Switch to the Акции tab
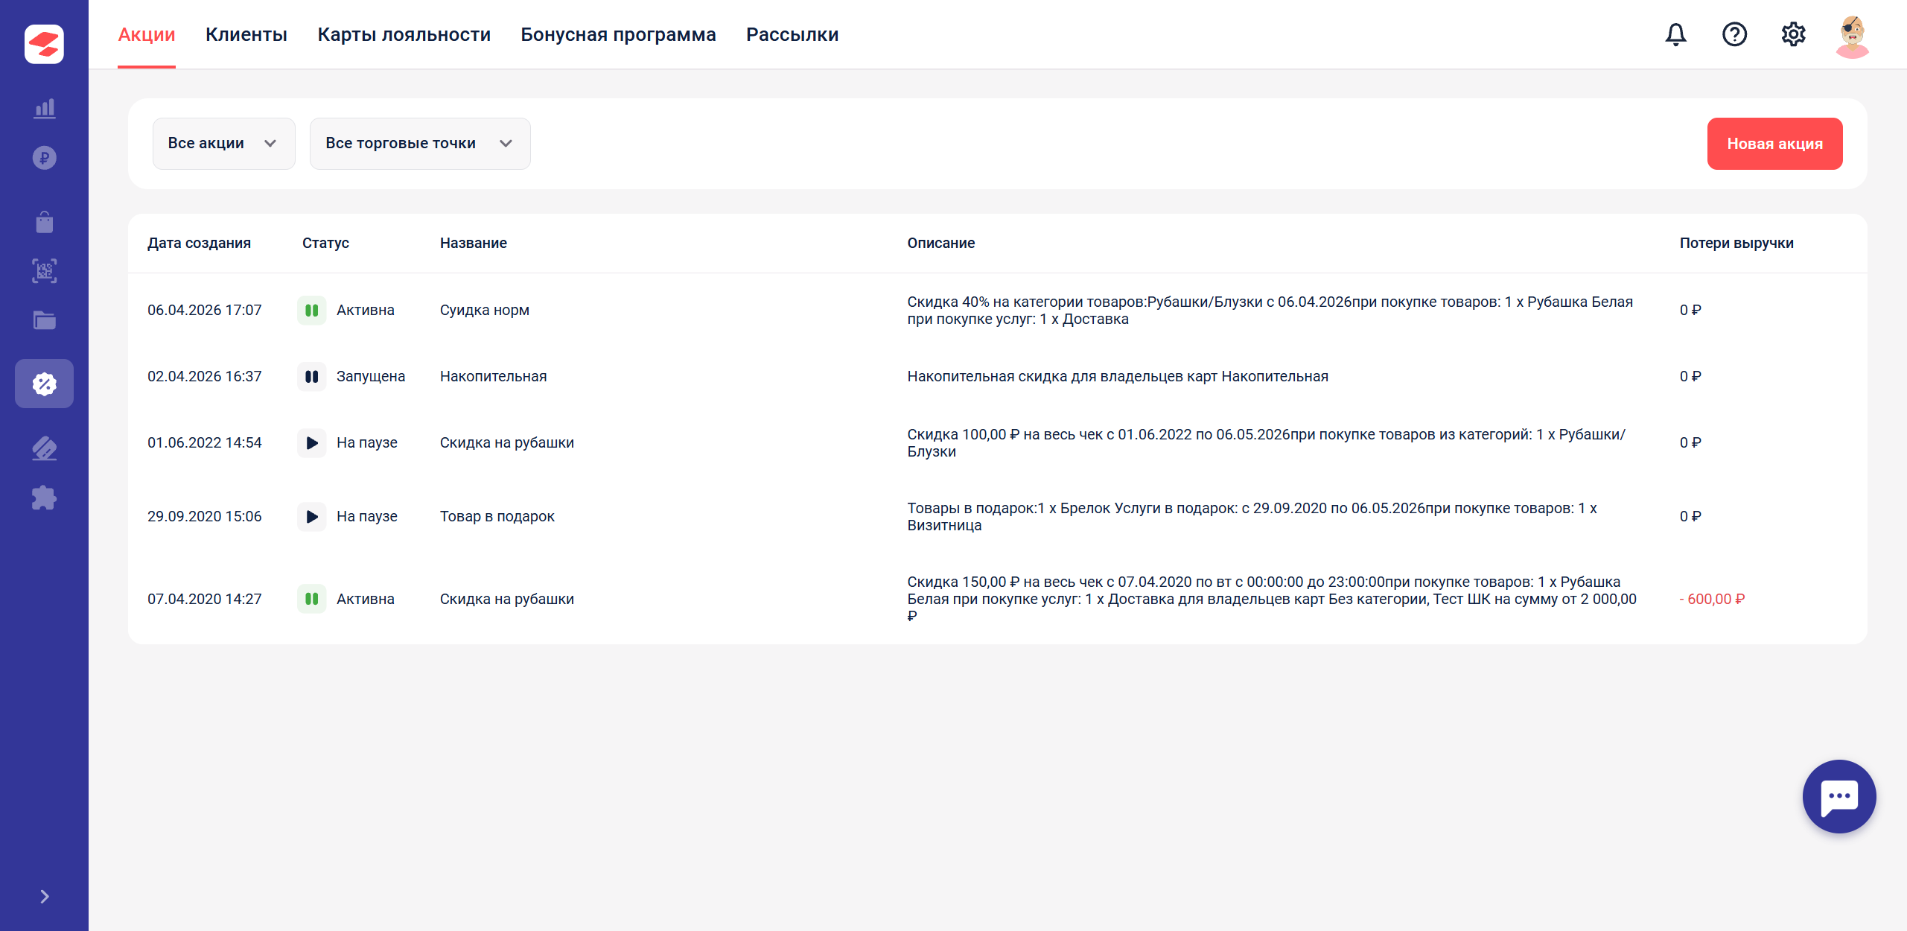This screenshot has height=931, width=1907. coord(147,34)
